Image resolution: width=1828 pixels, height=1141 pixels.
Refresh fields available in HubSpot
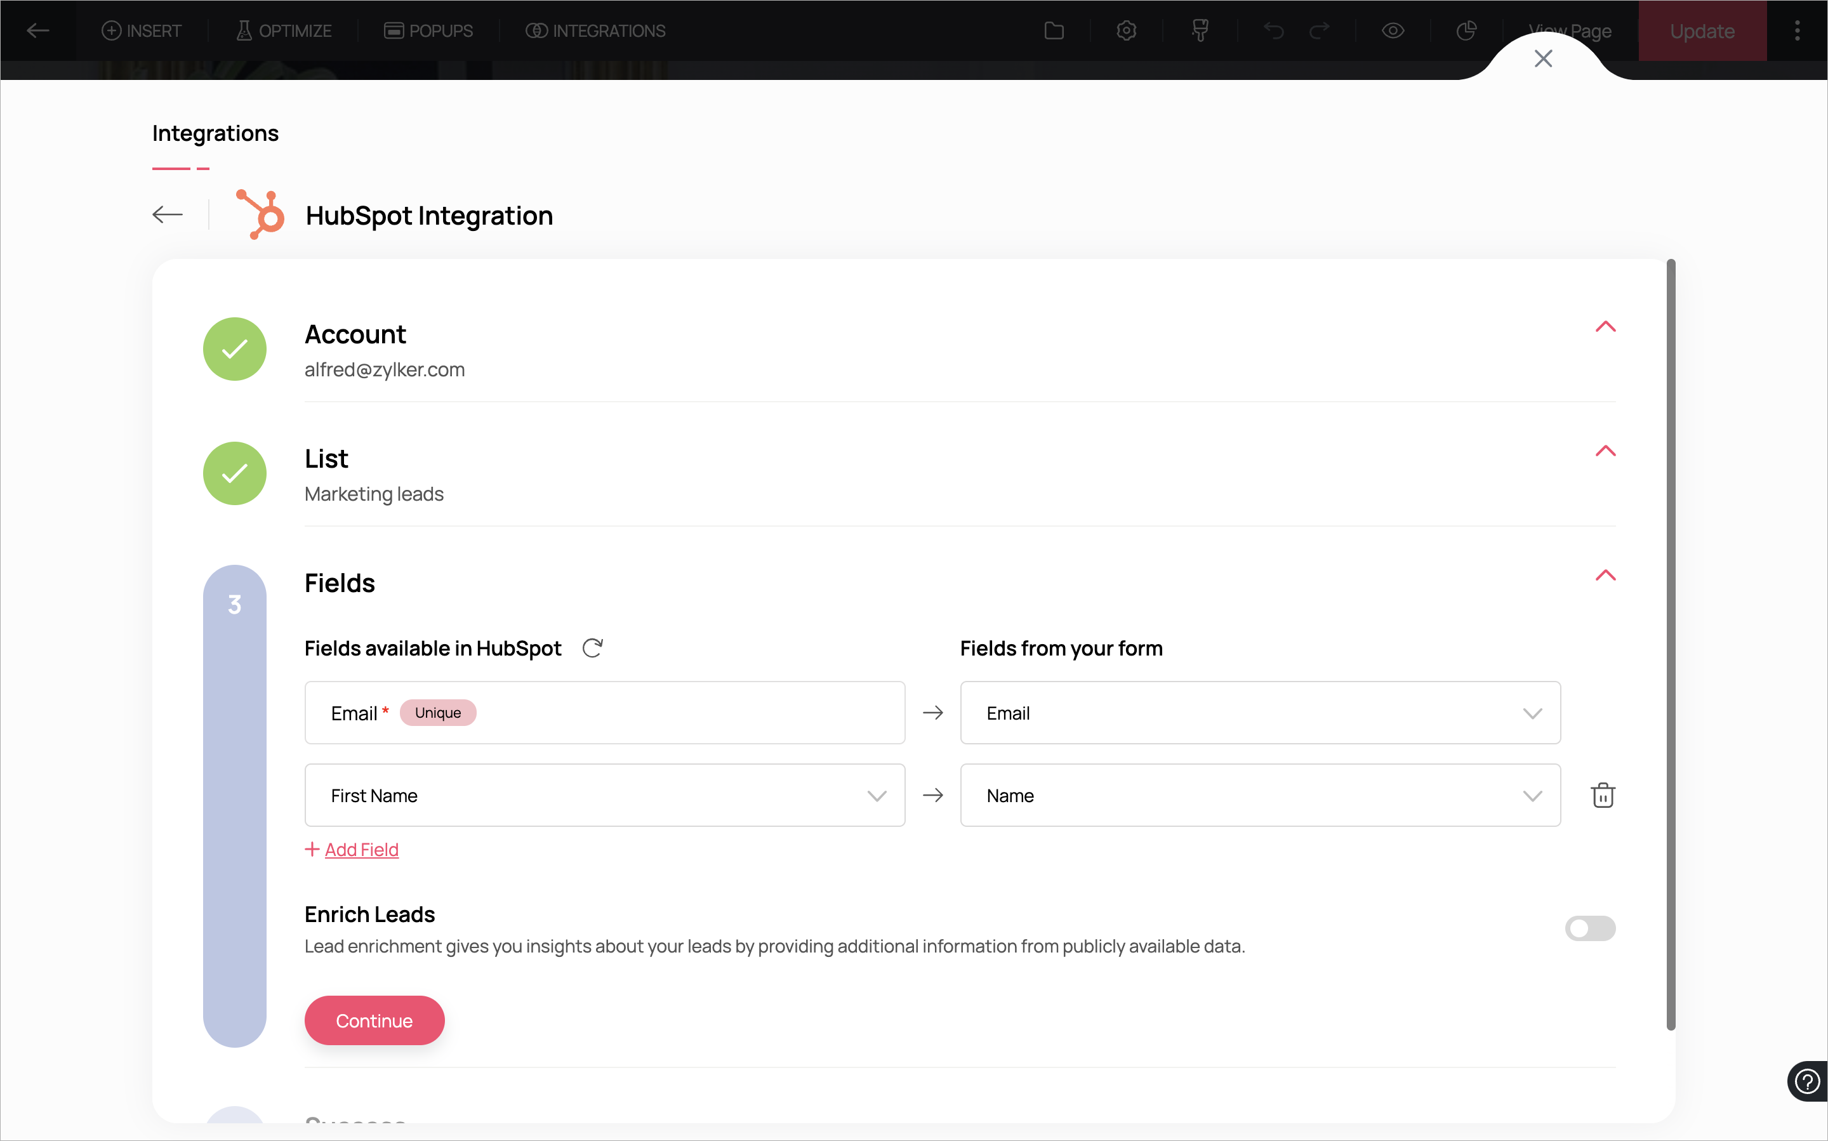point(592,648)
